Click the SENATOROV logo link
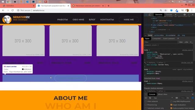 pos(21,17)
